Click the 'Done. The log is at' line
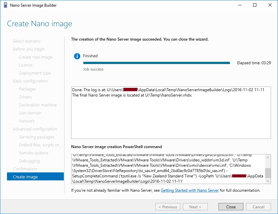This screenshot has height=214, width=278. point(168,90)
